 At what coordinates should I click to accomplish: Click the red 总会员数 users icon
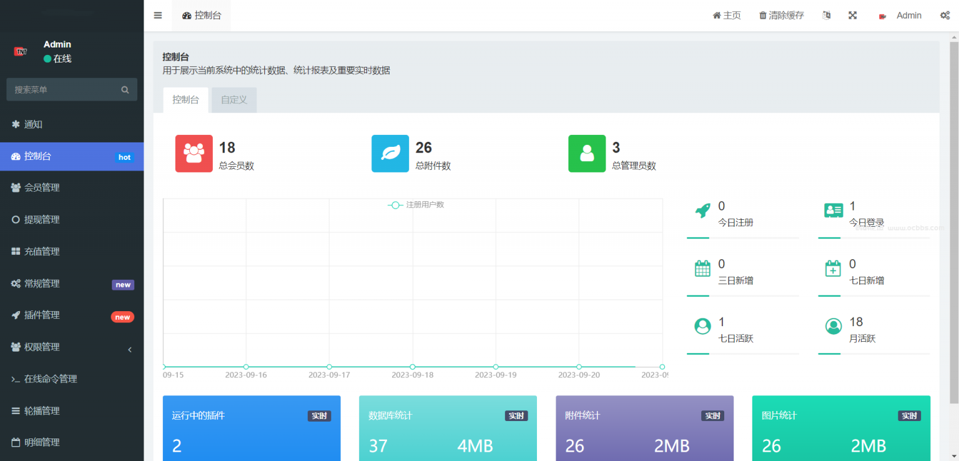(194, 154)
